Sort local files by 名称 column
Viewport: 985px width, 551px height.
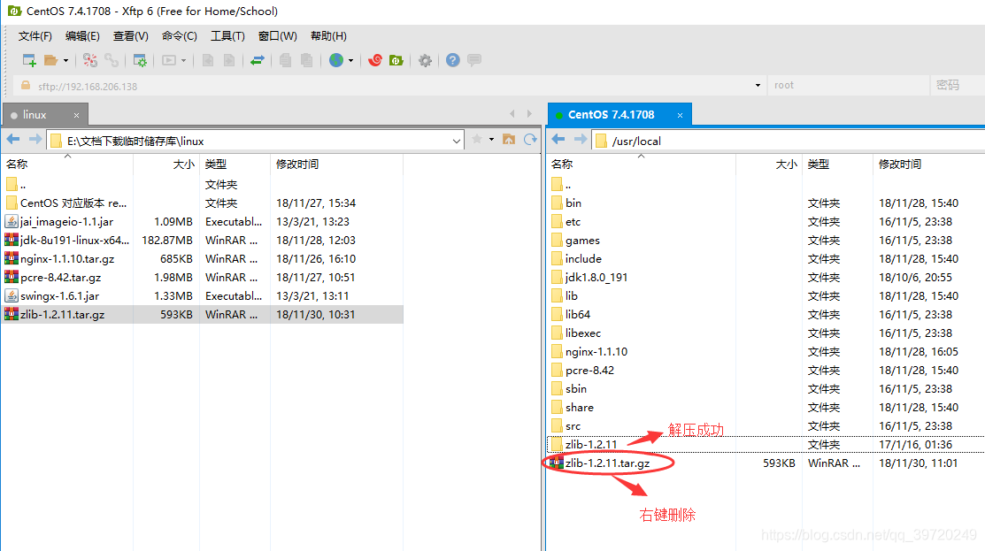66,165
